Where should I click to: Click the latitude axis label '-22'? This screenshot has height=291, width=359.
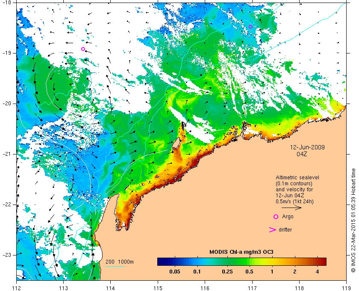point(6,205)
